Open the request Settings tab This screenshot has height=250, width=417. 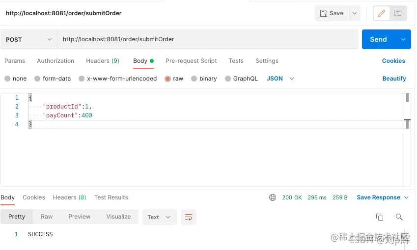[267, 61]
